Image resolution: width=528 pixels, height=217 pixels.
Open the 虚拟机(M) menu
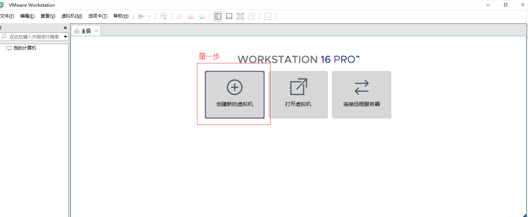point(72,16)
